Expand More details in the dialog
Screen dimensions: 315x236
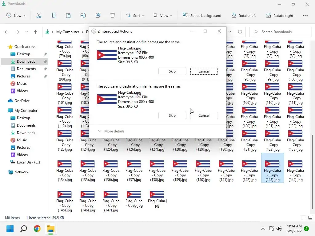coord(111,131)
